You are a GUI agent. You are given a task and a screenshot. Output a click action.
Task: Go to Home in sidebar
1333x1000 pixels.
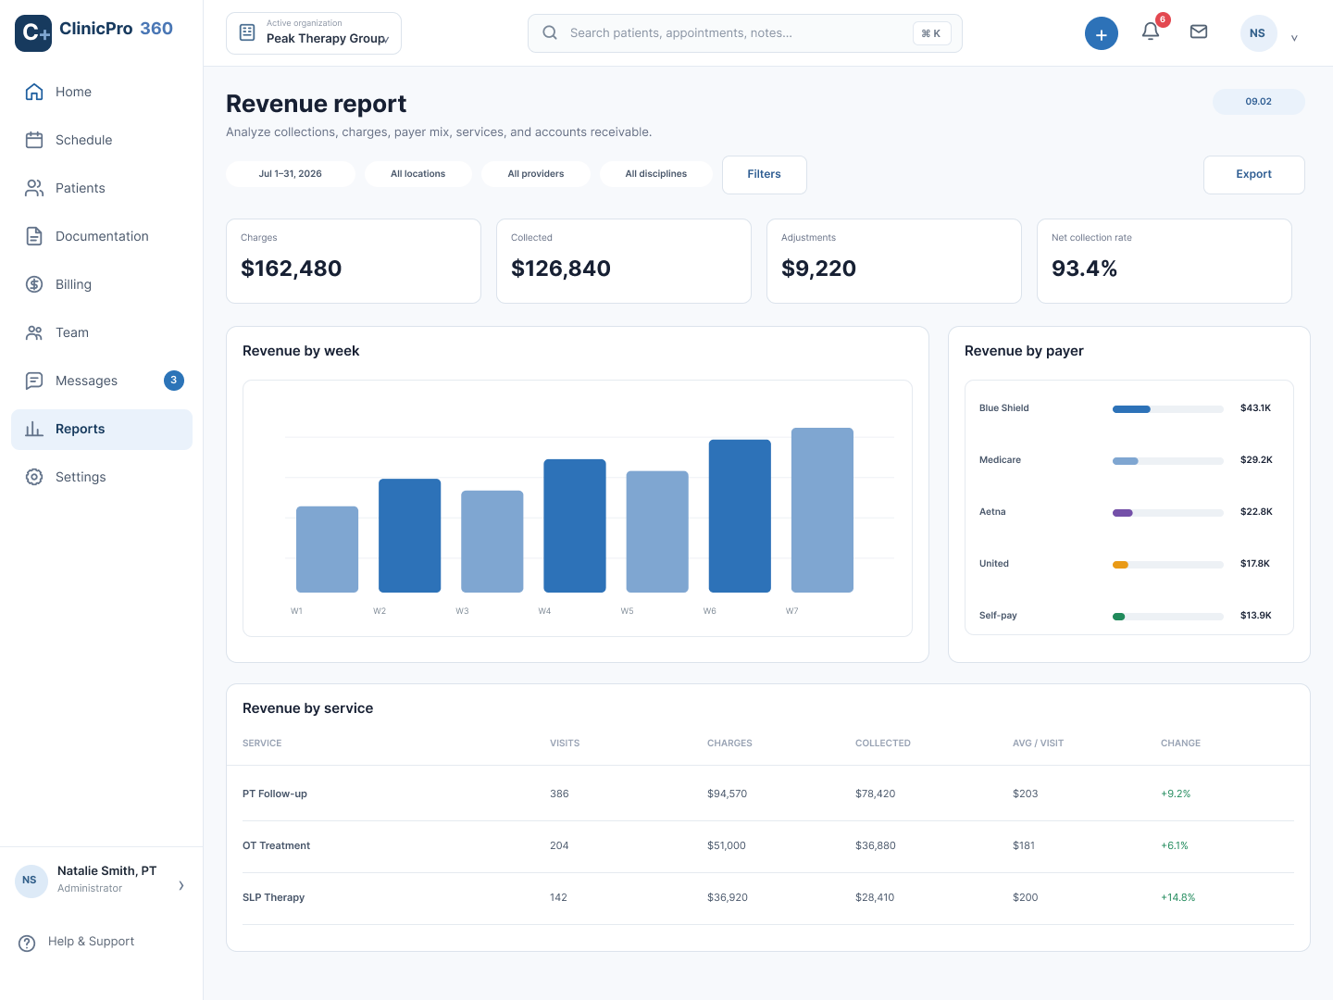(x=102, y=92)
